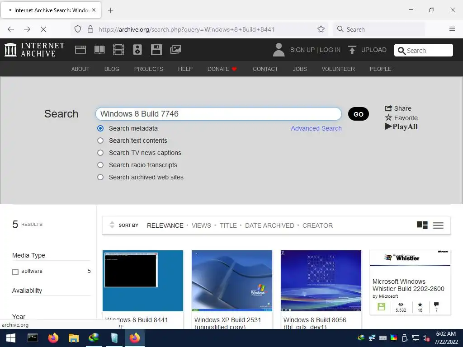Open the PEOPLE menu item
The width and height of the screenshot is (463, 347).
380,69
